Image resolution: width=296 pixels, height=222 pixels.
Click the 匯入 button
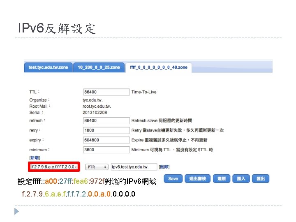(x=241, y=178)
